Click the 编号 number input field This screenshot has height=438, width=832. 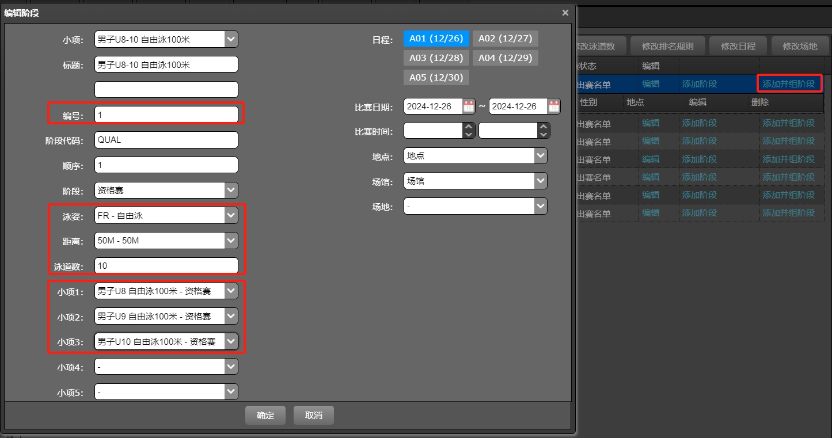tap(166, 114)
